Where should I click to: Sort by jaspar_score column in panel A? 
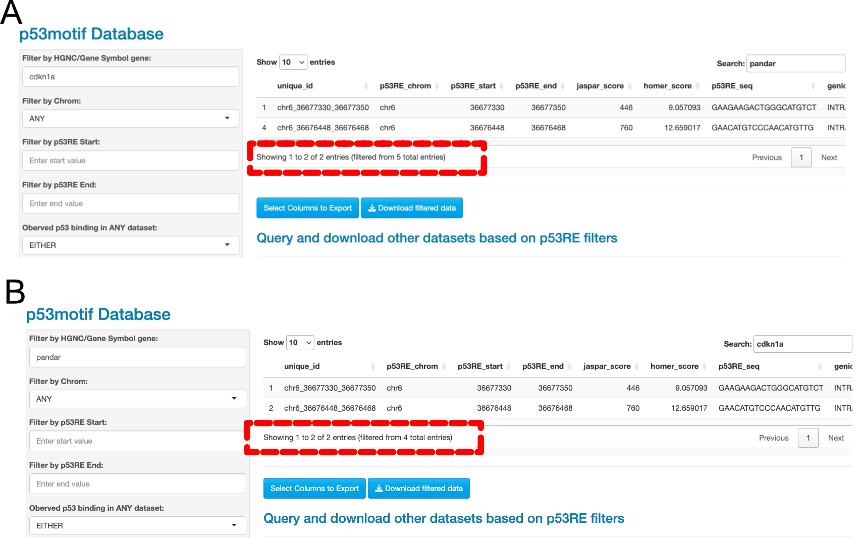[x=604, y=86]
